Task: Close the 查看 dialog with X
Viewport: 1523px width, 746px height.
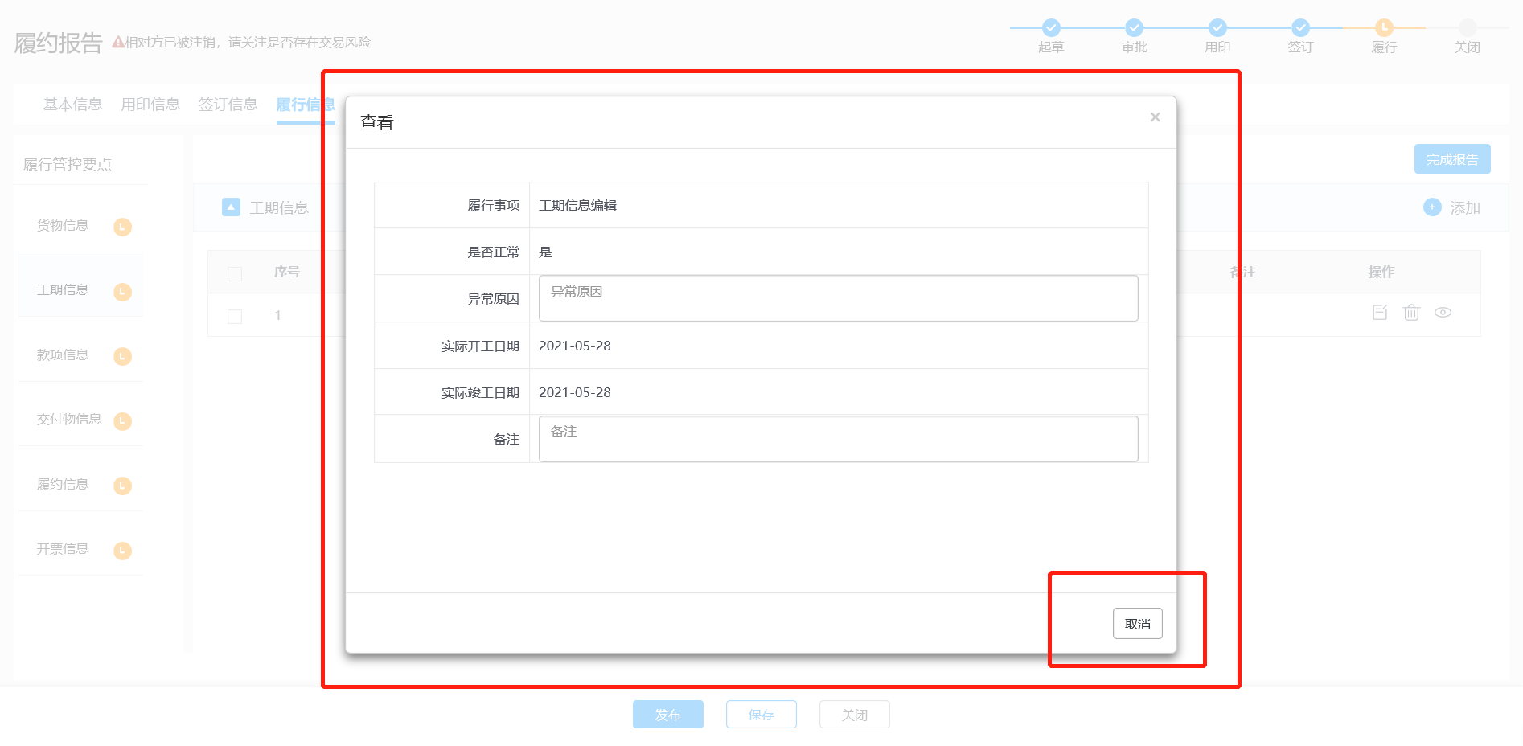Action: [x=1155, y=117]
